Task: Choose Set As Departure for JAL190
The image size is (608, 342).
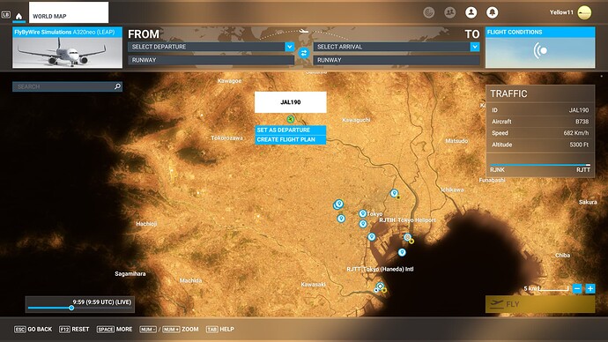Action: click(x=290, y=130)
